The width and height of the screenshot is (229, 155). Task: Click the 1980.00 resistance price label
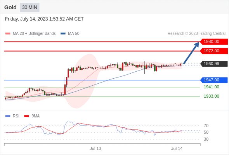click(x=214, y=42)
